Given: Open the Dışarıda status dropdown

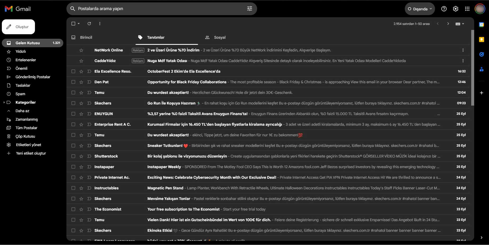Looking at the screenshot, I should (x=420, y=9).
